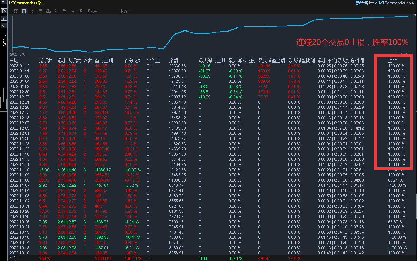Select the 2023.01.12 date row
Viewport: 417px width, 261px height.
point(20,66)
